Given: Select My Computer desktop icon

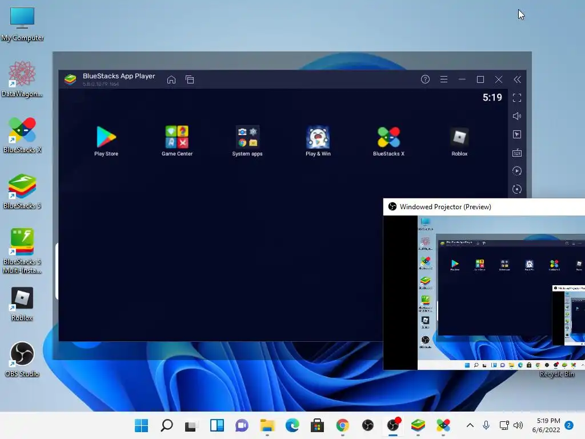Looking at the screenshot, I should tap(22, 24).
